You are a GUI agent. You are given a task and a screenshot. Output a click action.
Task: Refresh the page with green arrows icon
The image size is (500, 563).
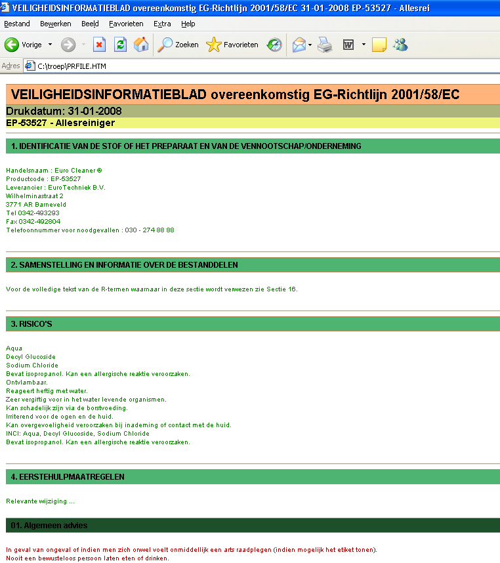[x=120, y=45]
